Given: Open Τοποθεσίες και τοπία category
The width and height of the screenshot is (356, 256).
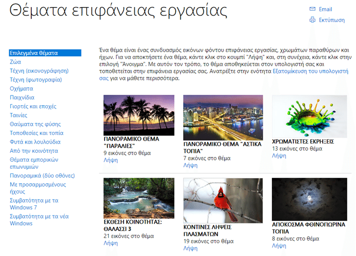Looking at the screenshot, I should (x=36, y=133).
